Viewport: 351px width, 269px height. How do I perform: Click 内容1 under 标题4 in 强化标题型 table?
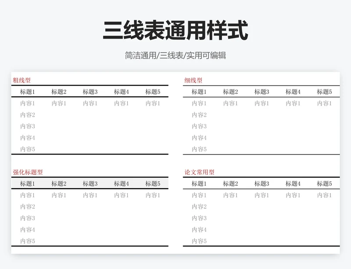coord(122,195)
